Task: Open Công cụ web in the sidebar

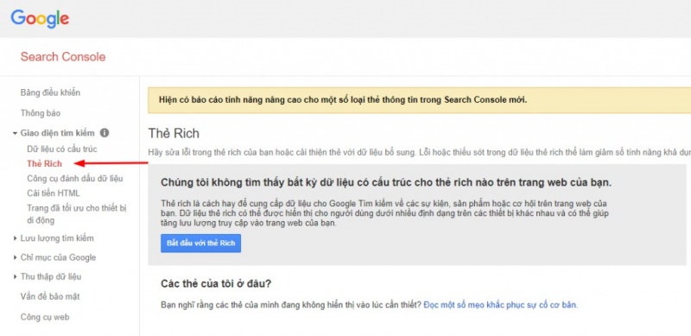Action: [x=45, y=317]
